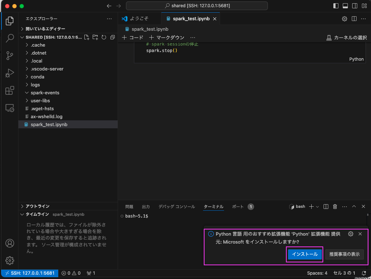Open the .wget-hsts file
Screen dimensions: 371x279
click(68, 109)
